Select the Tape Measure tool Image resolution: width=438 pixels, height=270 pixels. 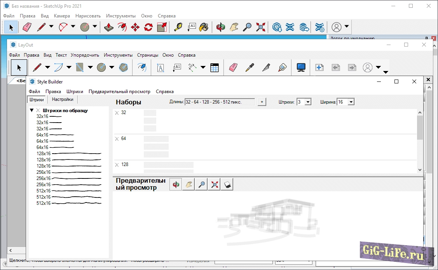click(x=178, y=27)
